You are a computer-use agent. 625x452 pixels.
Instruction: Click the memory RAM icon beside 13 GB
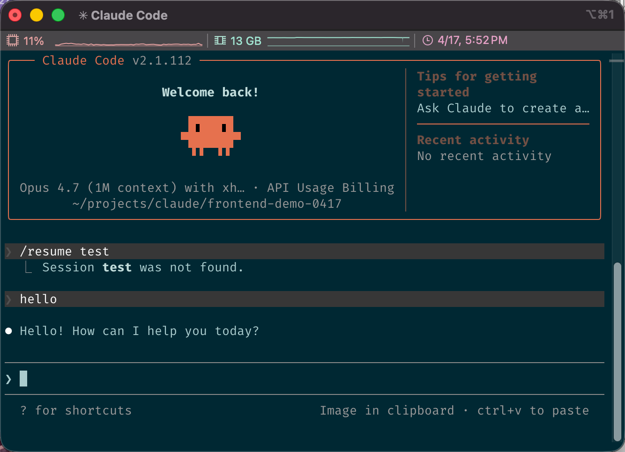220,41
